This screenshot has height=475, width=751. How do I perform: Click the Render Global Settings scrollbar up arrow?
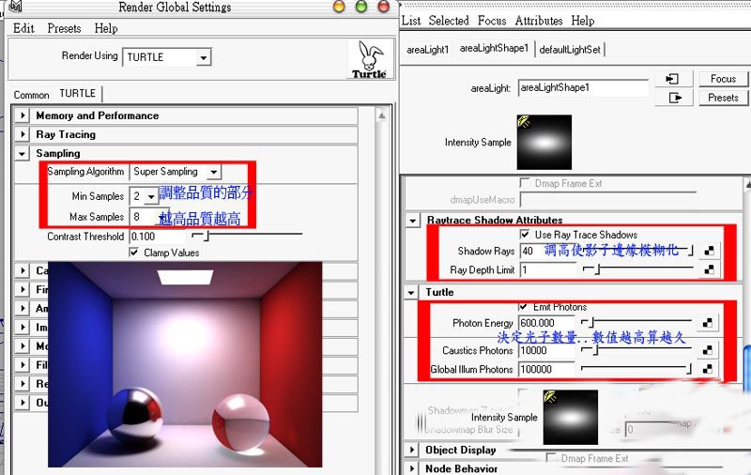tap(381, 115)
